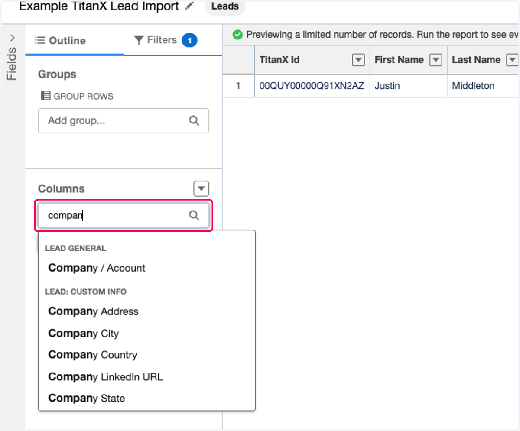Click the magnifier icon in Add group field

click(x=194, y=120)
